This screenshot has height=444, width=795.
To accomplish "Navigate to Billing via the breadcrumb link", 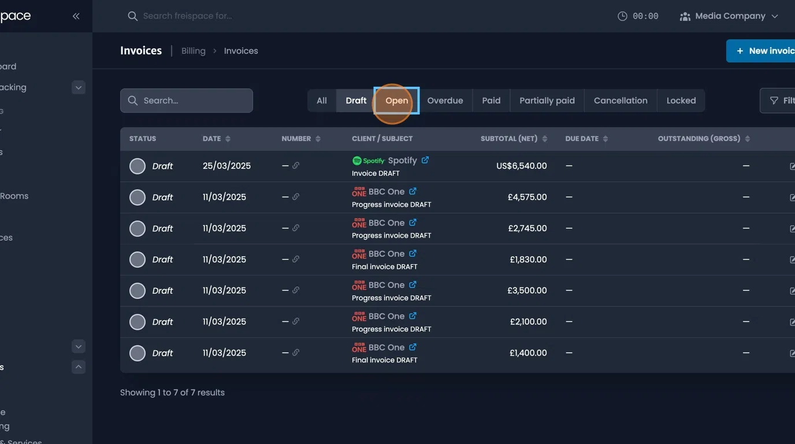I will pos(193,50).
